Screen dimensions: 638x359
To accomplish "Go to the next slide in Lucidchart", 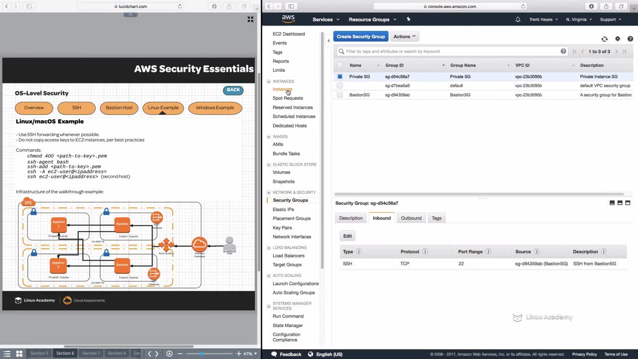I will point(157,354).
